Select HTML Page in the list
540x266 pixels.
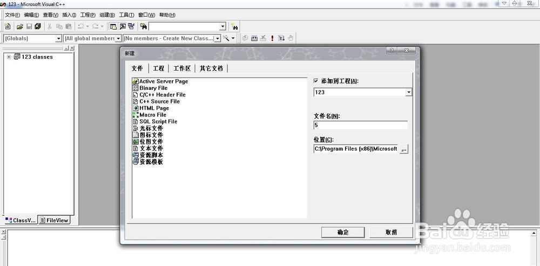(x=151, y=108)
